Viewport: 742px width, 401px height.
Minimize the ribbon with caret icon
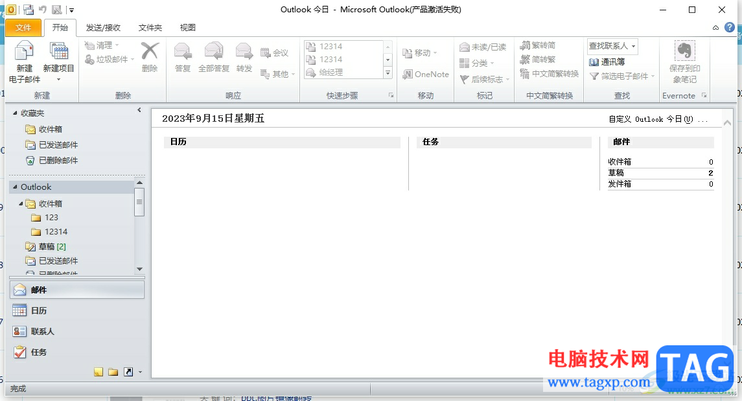(715, 28)
